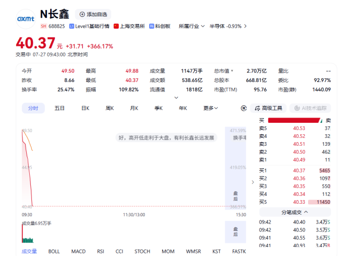Select MOM indicator
The width and height of the screenshot is (340, 256).
pyautogui.click(x=168, y=251)
